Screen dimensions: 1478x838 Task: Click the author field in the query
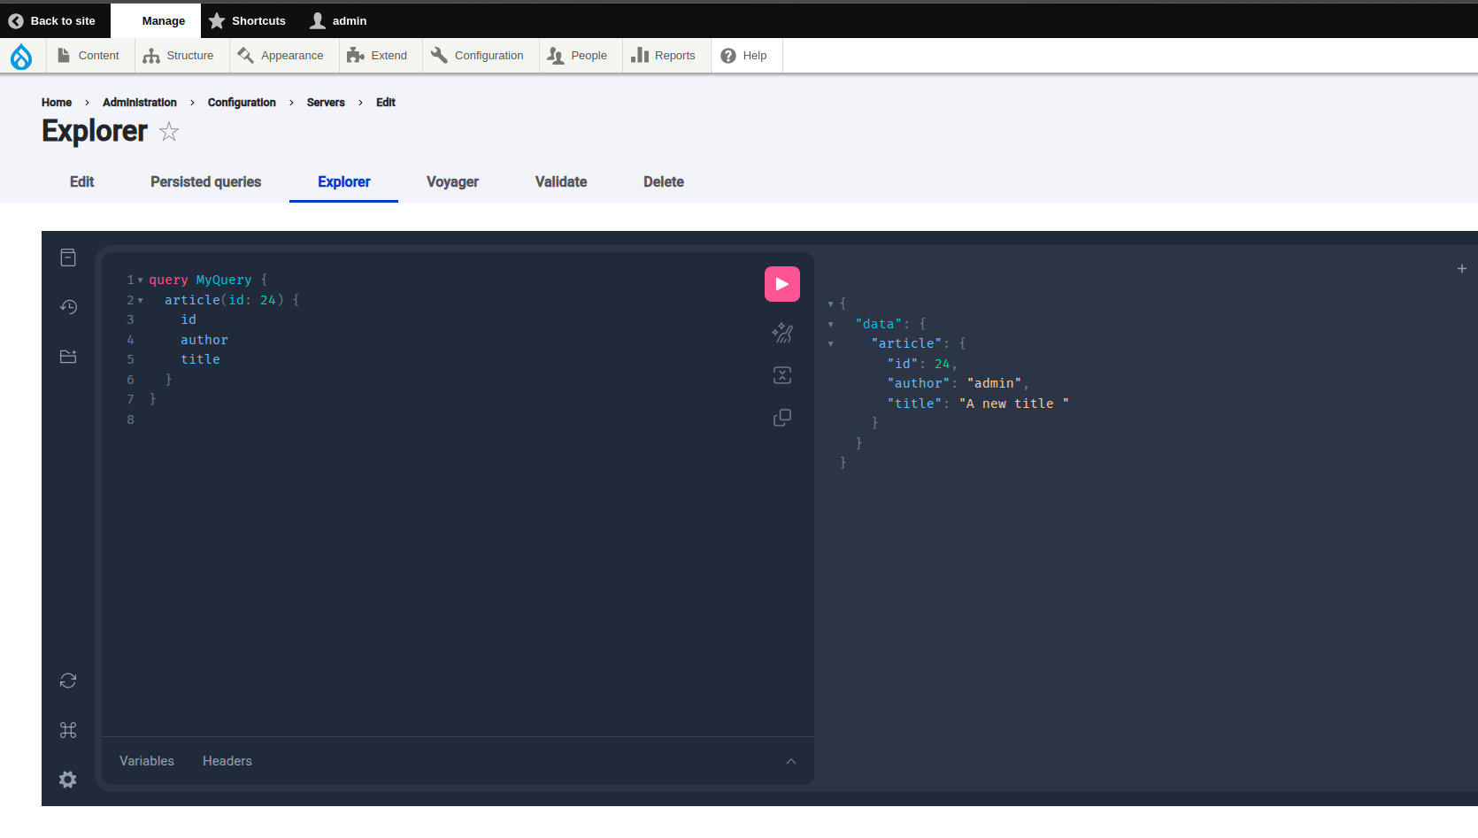tap(204, 340)
